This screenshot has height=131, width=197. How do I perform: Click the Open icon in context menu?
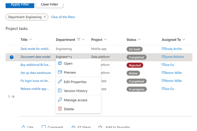[x=60, y=63]
